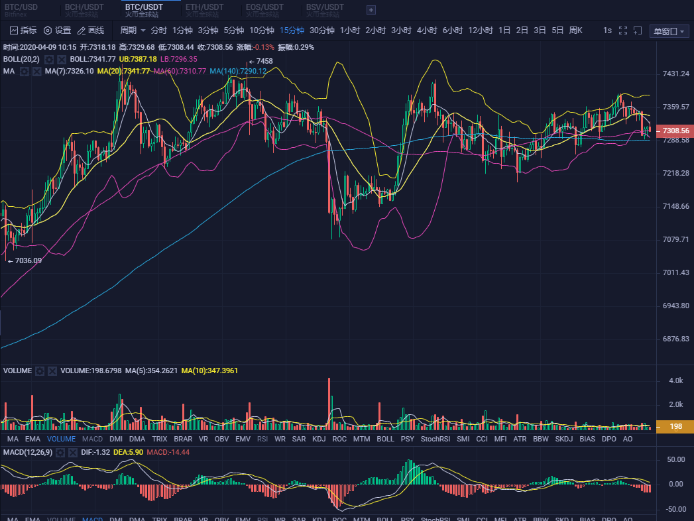Expand the 周期 period dropdown
Image resolution: width=694 pixels, height=521 pixels.
pos(133,30)
